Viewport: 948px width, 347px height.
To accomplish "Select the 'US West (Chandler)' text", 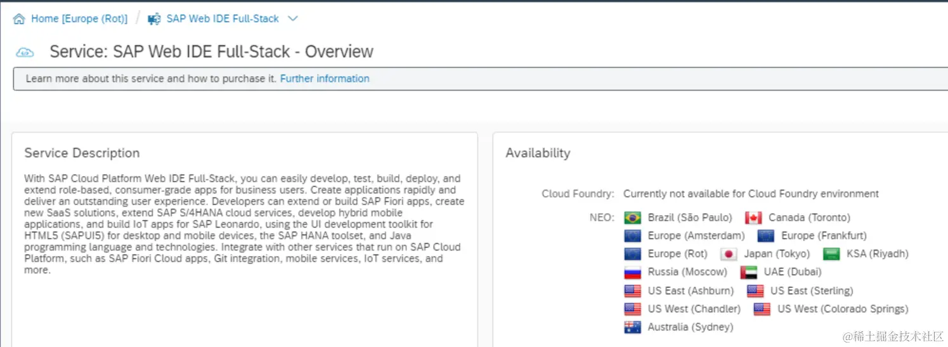I will 694,309.
